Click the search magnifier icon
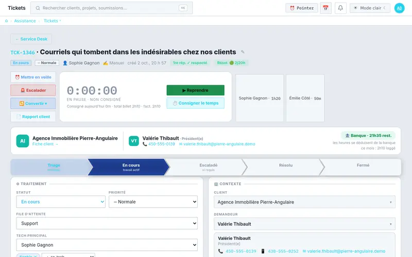The height and width of the screenshot is (257, 412). coord(38,8)
